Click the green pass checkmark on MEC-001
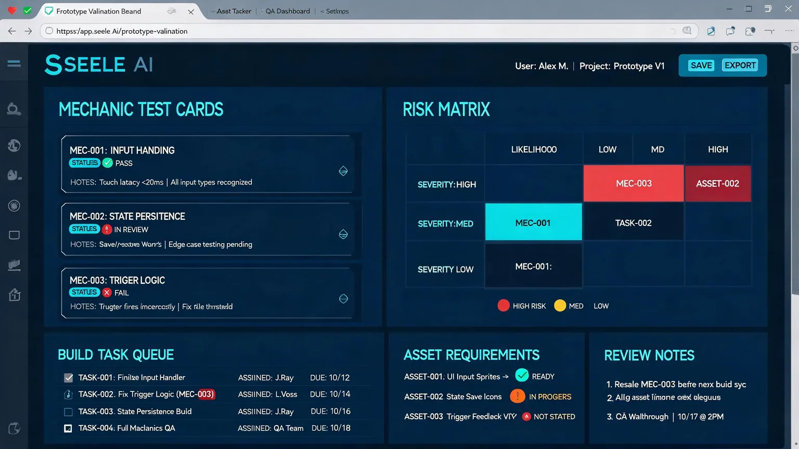The image size is (799, 449). click(x=108, y=163)
